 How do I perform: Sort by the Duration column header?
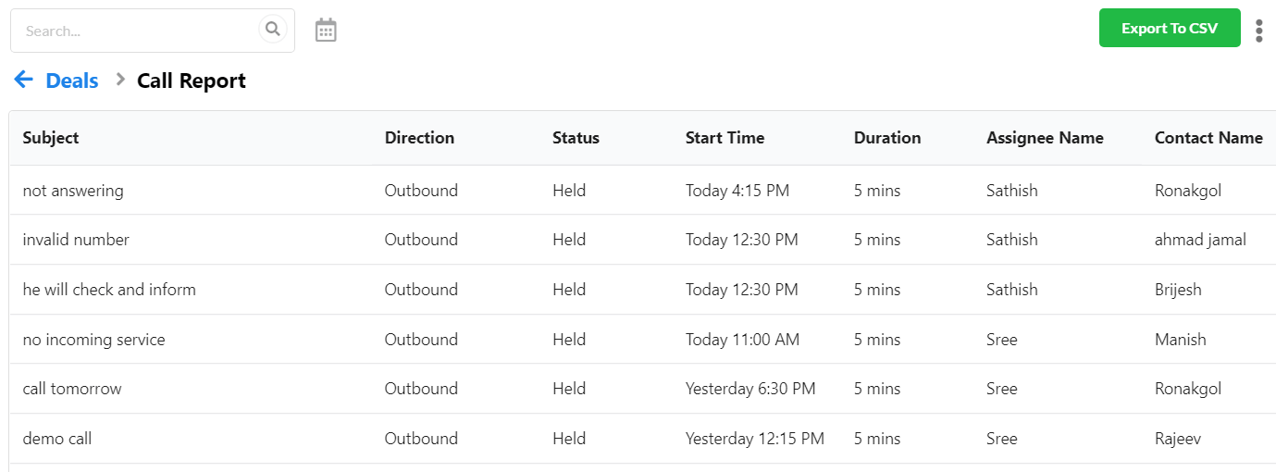(887, 138)
